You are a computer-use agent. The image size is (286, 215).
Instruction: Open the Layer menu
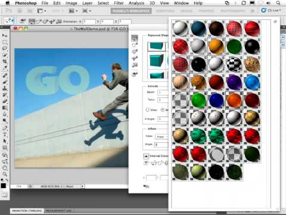(x=88, y=3)
